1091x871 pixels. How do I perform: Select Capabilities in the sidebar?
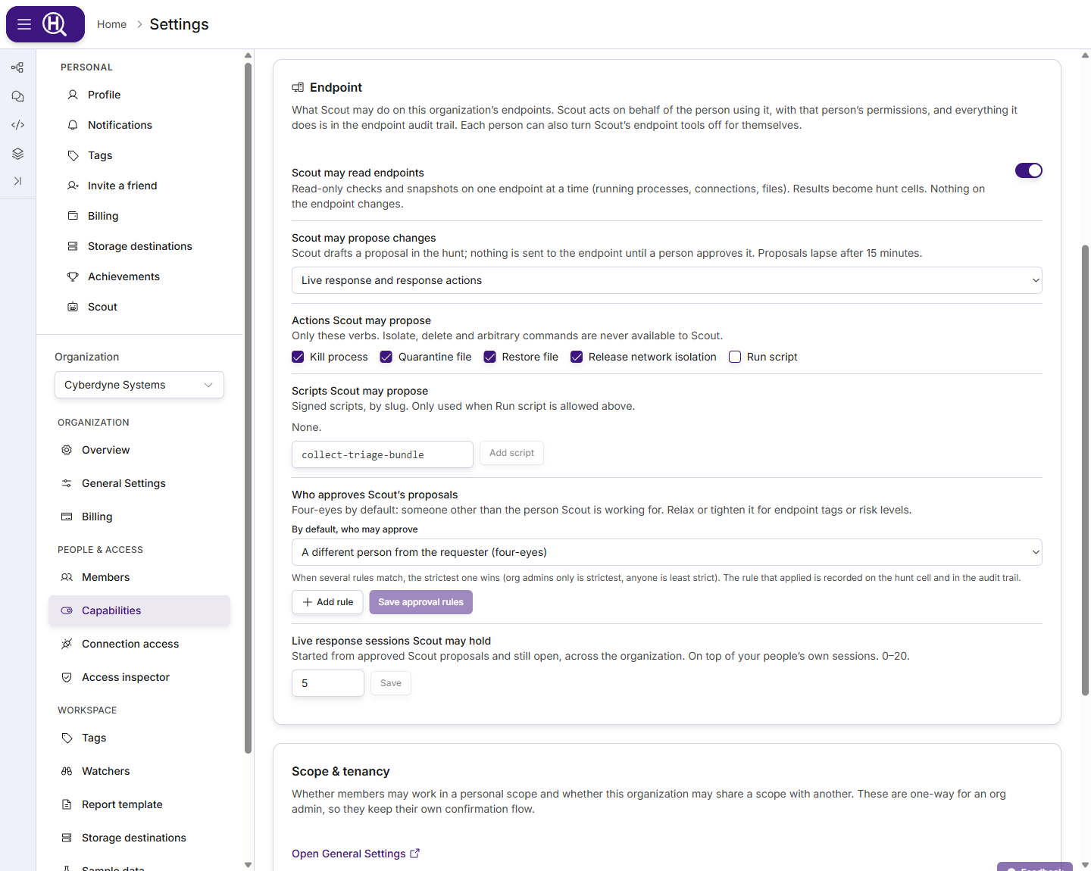pyautogui.click(x=139, y=610)
